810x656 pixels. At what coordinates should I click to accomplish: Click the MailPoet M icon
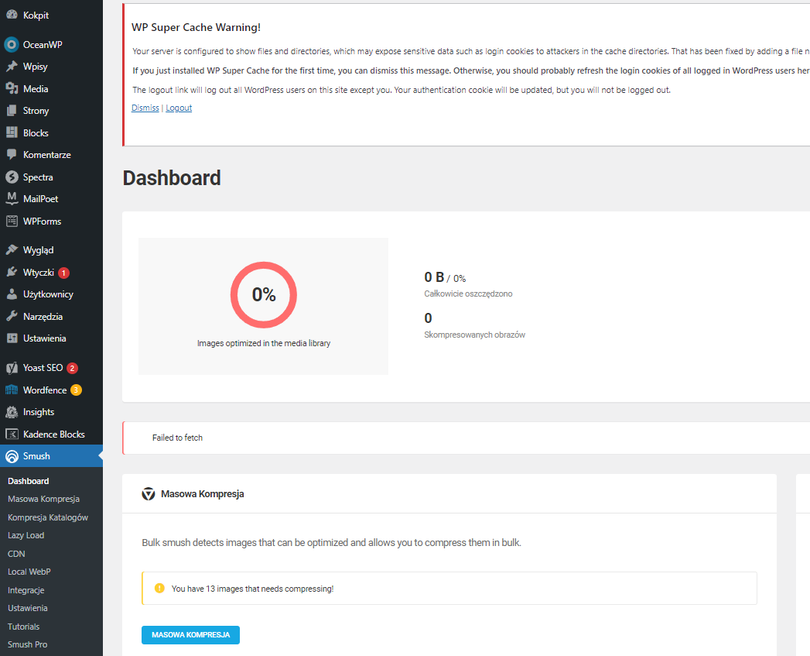[12, 199]
